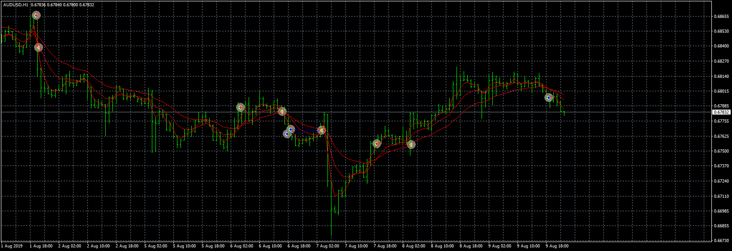Click the '8 Aug 10:00' time axis label
The image size is (732, 251).
pyautogui.click(x=443, y=246)
